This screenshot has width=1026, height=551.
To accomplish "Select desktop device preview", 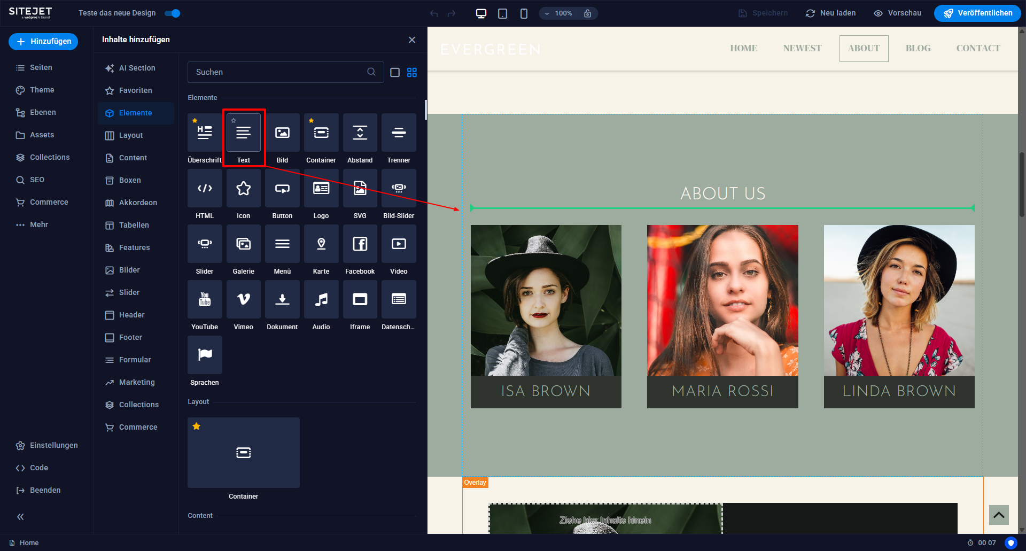I will pyautogui.click(x=481, y=13).
